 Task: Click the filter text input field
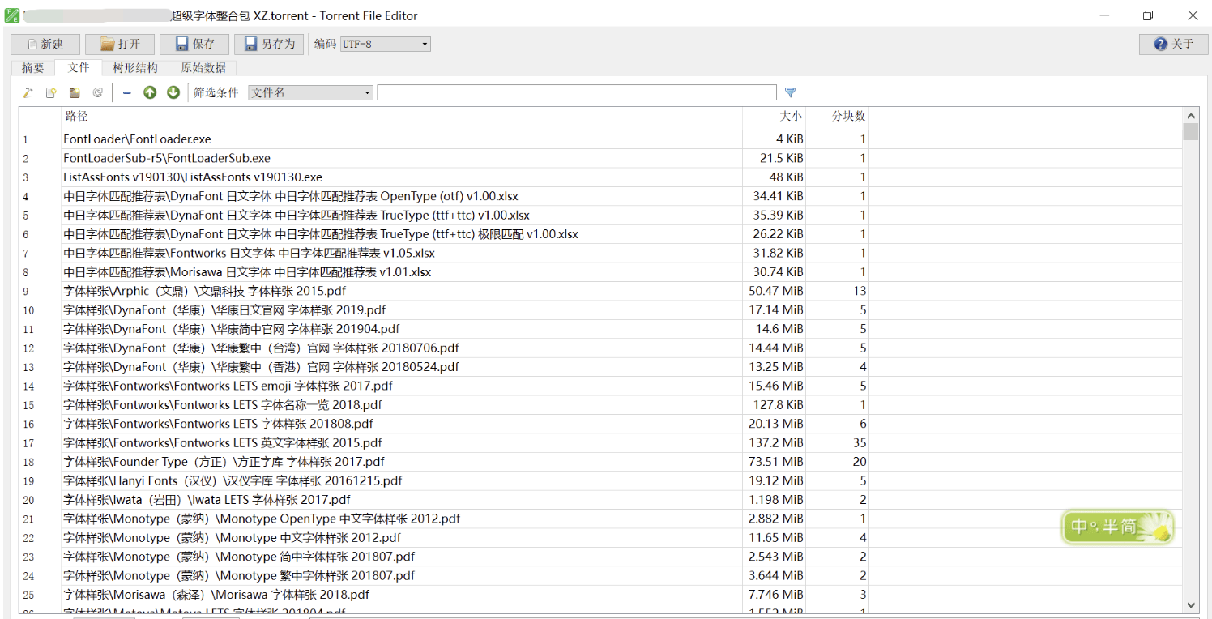(577, 92)
